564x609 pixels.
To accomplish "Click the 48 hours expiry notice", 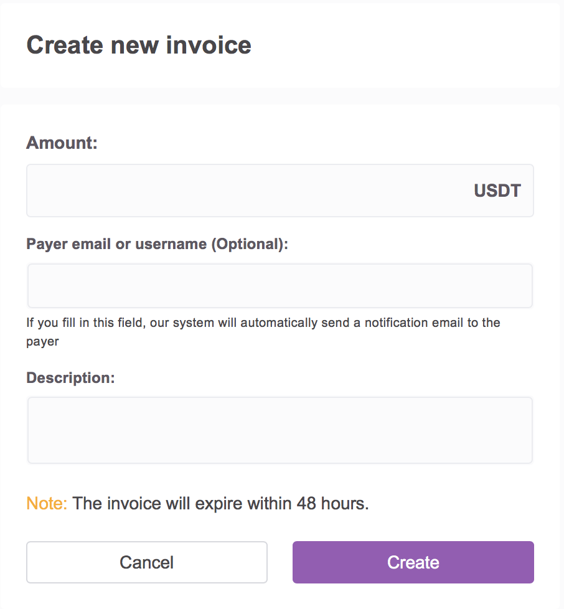I will 218,503.
